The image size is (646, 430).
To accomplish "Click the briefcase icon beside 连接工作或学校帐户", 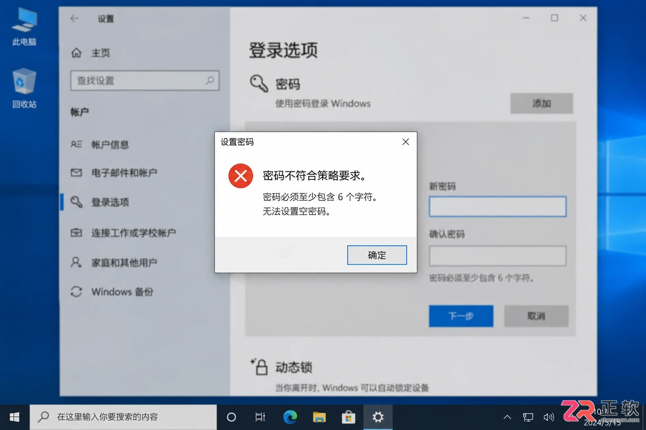I will click(x=76, y=232).
